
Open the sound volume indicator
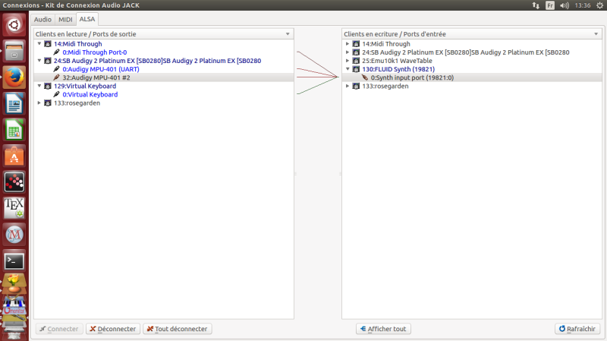click(565, 5)
